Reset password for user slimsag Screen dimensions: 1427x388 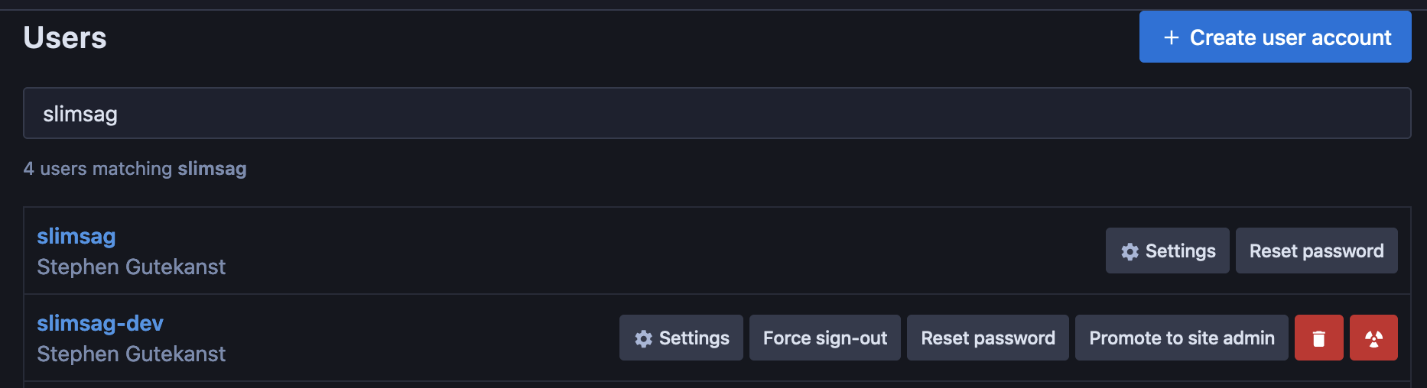point(1316,251)
